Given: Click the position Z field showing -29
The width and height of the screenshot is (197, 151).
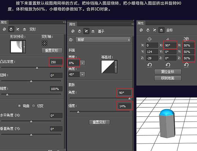Looking at the screenshot, I should click(x=152, y=58).
